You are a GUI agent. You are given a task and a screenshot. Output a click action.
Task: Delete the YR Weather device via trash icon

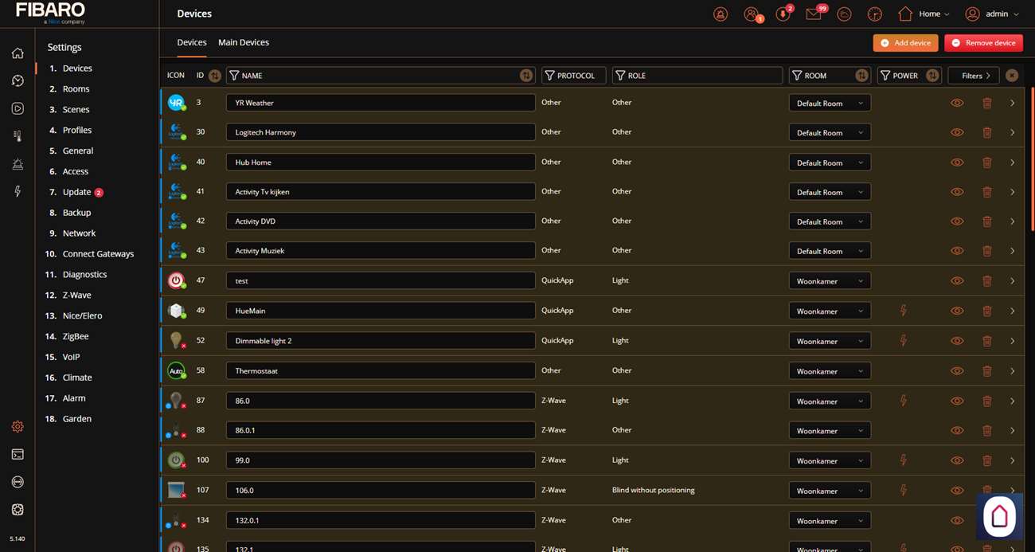tap(986, 103)
